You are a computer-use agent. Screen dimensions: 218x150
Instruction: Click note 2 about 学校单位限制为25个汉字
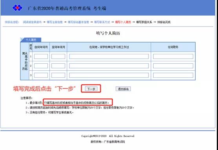tap(80, 108)
